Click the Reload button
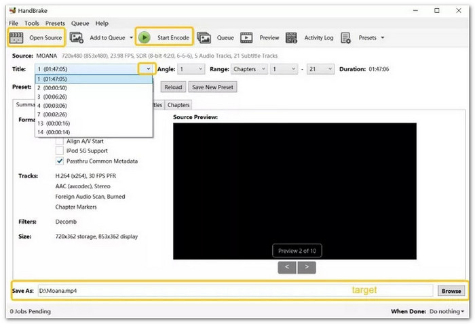The height and width of the screenshot is (324, 475). coord(173,87)
